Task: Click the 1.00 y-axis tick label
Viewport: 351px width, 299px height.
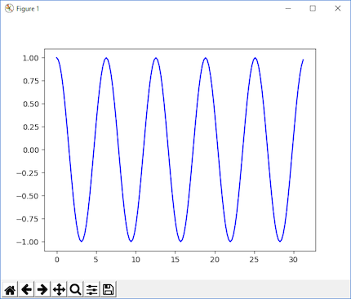Action: 31,58
